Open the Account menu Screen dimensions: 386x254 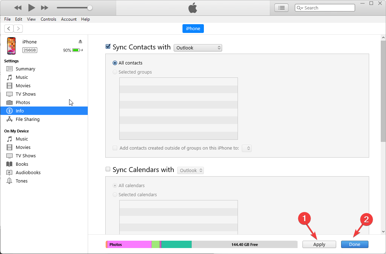[69, 19]
